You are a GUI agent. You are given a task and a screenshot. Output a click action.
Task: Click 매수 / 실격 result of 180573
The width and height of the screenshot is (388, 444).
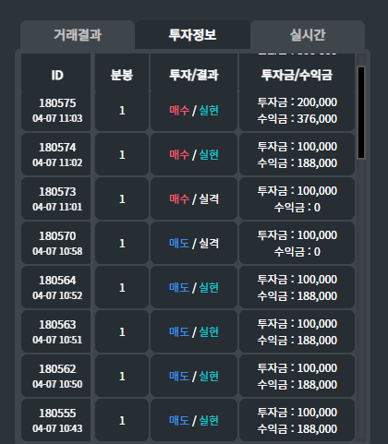click(x=194, y=199)
